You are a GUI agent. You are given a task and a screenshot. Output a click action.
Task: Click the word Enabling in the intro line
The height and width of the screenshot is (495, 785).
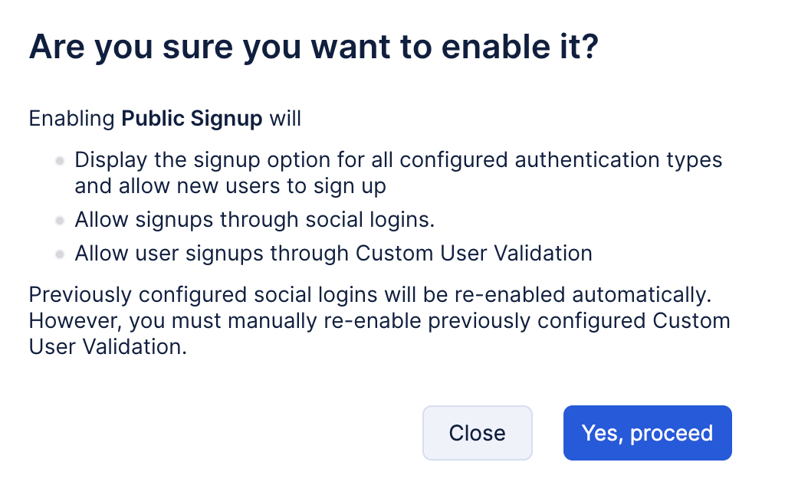pos(72,119)
